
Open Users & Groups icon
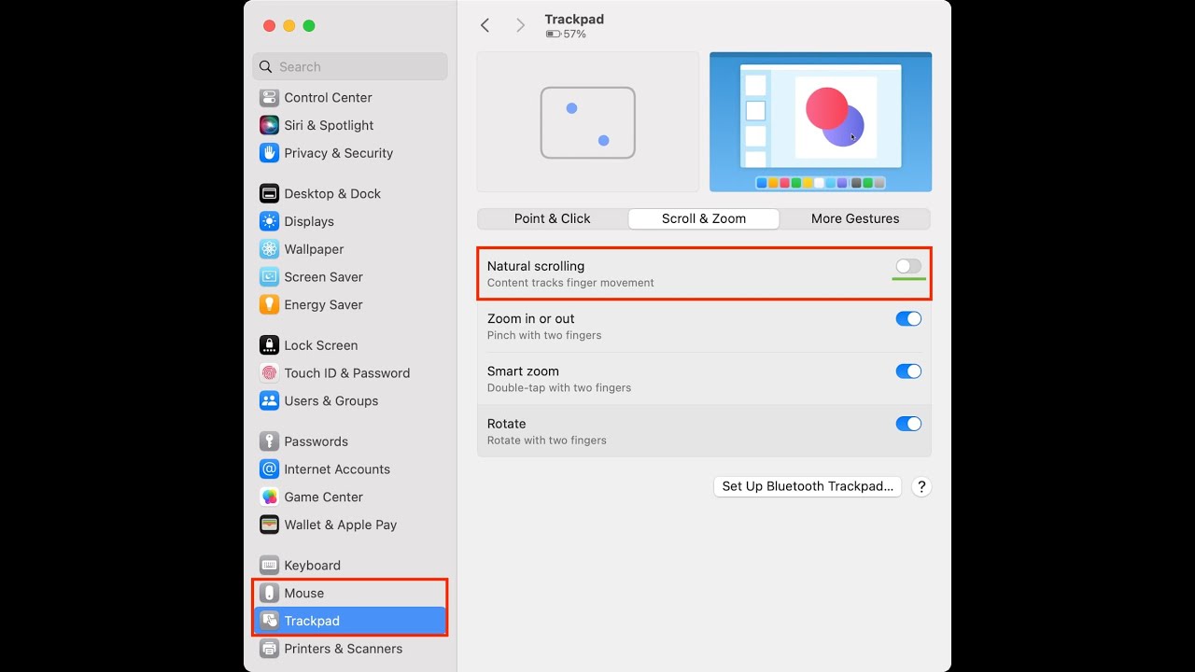tap(270, 400)
